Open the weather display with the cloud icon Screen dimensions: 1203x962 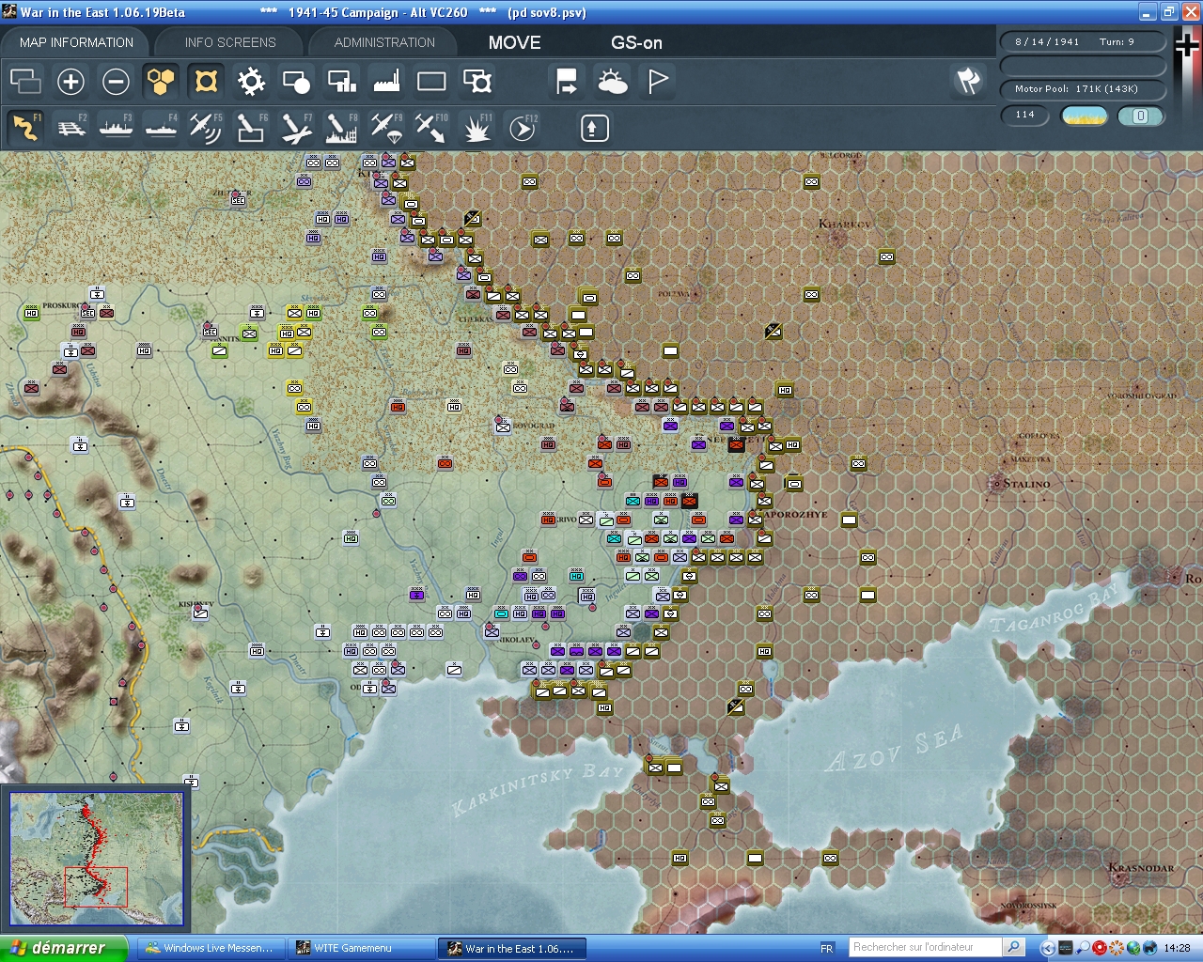[612, 82]
